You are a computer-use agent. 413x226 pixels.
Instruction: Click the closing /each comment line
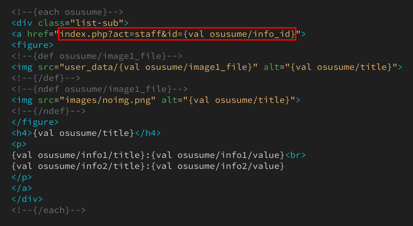pos(49,210)
